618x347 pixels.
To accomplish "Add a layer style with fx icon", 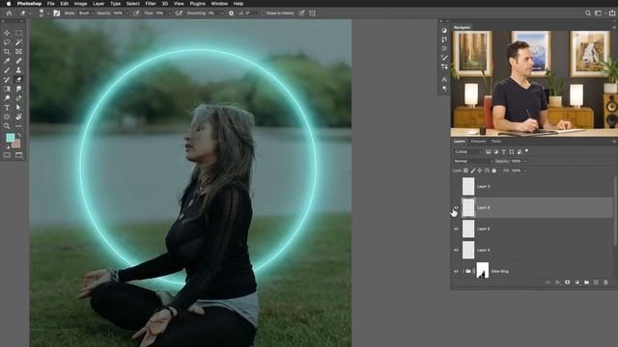I will tap(558, 282).
